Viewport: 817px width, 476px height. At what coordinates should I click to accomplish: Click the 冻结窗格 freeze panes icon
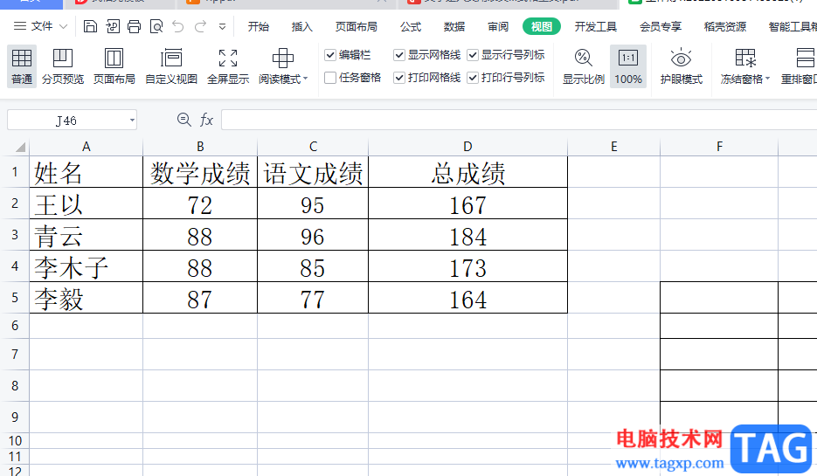coord(745,59)
